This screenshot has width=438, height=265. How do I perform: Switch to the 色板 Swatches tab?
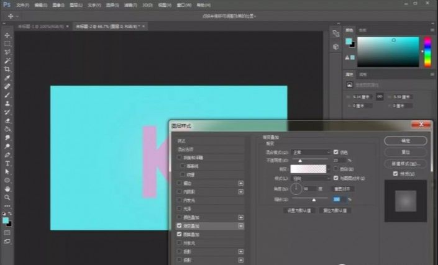(x=362, y=30)
